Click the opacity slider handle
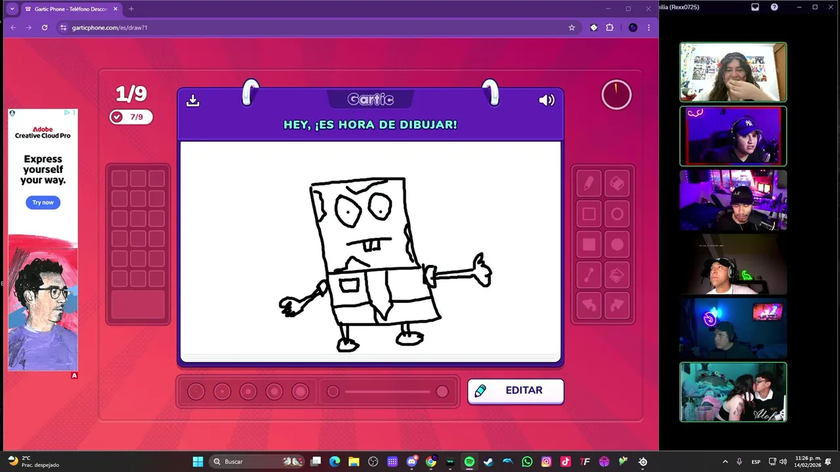Viewport: 840px width, 472px height. point(442,391)
